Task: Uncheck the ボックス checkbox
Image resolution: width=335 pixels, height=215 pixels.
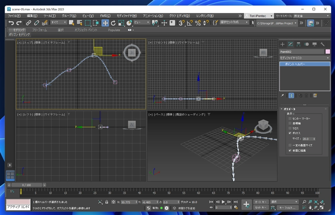Action: 290,133
